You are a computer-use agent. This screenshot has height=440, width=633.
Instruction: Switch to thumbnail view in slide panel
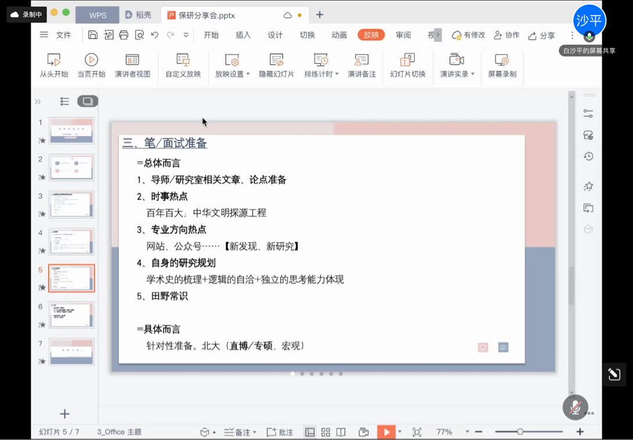pos(88,102)
